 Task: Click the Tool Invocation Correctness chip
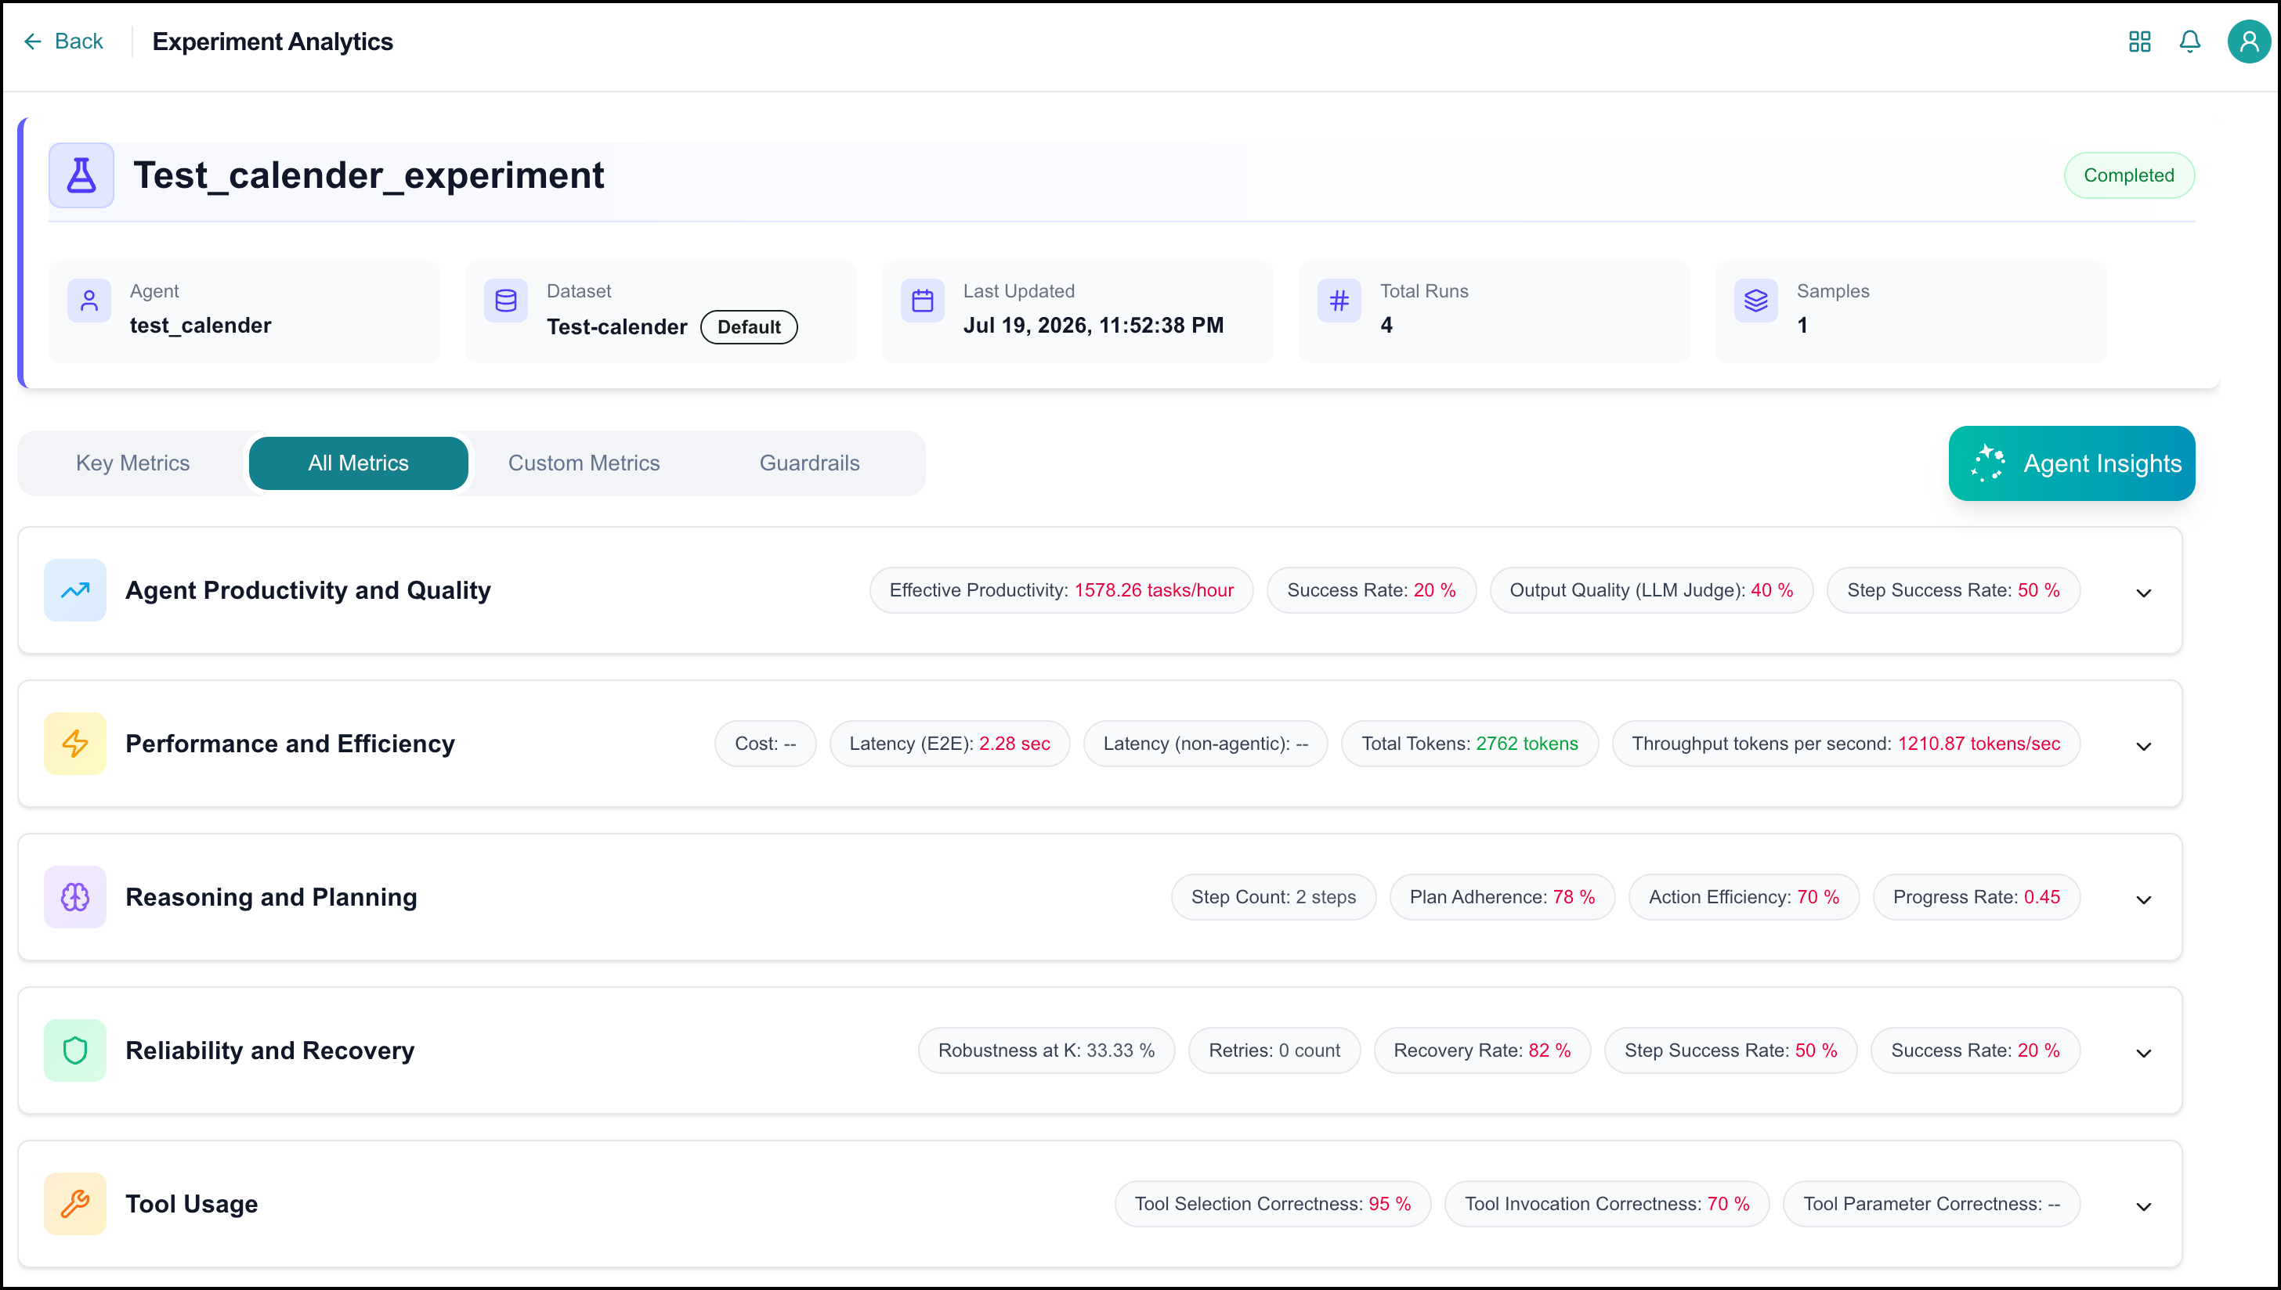pos(1607,1203)
